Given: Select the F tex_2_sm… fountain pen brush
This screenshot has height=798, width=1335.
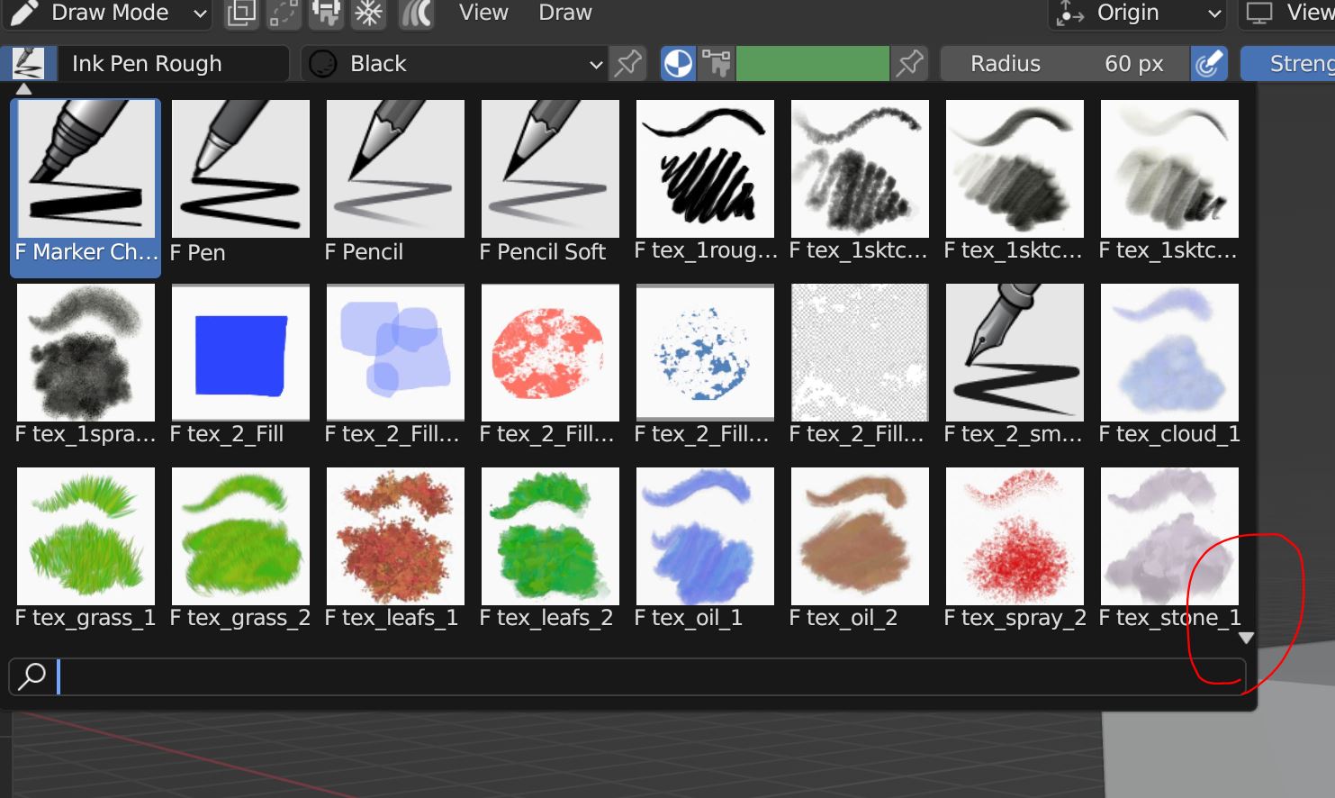Looking at the screenshot, I should click(1015, 365).
